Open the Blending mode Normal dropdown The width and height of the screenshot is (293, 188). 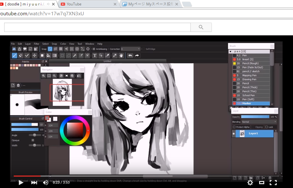pyautogui.click(x=259, y=122)
